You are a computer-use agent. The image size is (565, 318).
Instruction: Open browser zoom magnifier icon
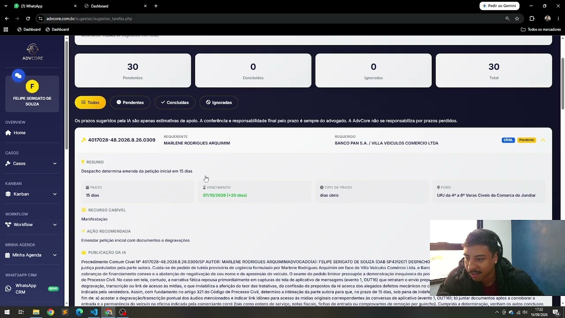tap(507, 19)
